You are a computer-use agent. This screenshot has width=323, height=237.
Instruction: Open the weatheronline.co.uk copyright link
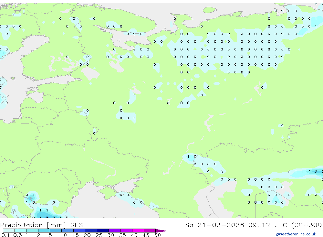(296, 234)
